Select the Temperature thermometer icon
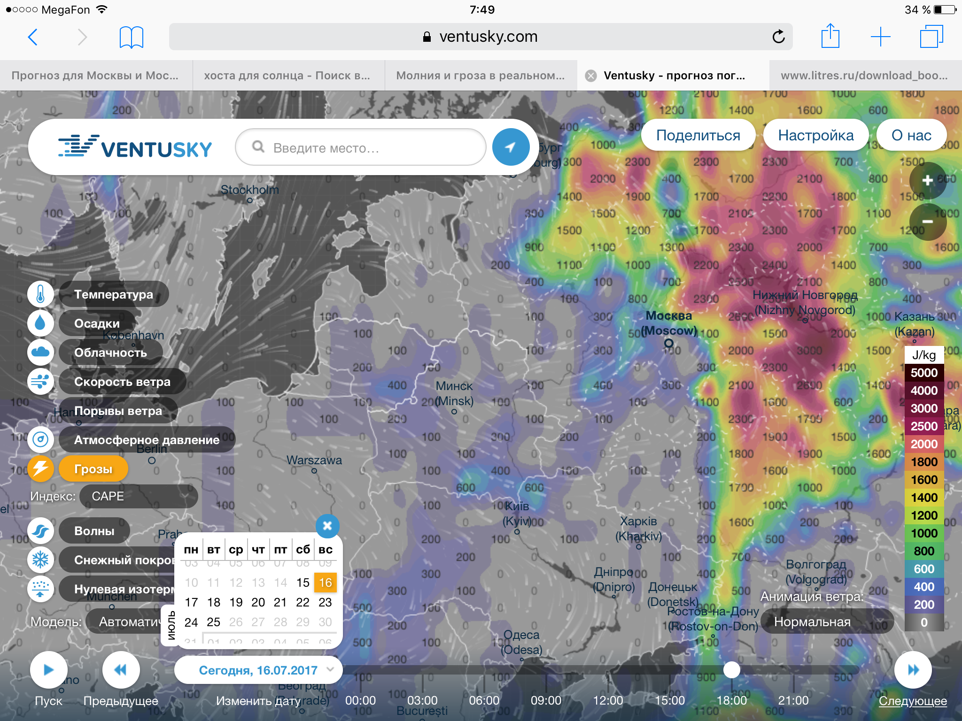Screen dimensions: 962x721 40,294
